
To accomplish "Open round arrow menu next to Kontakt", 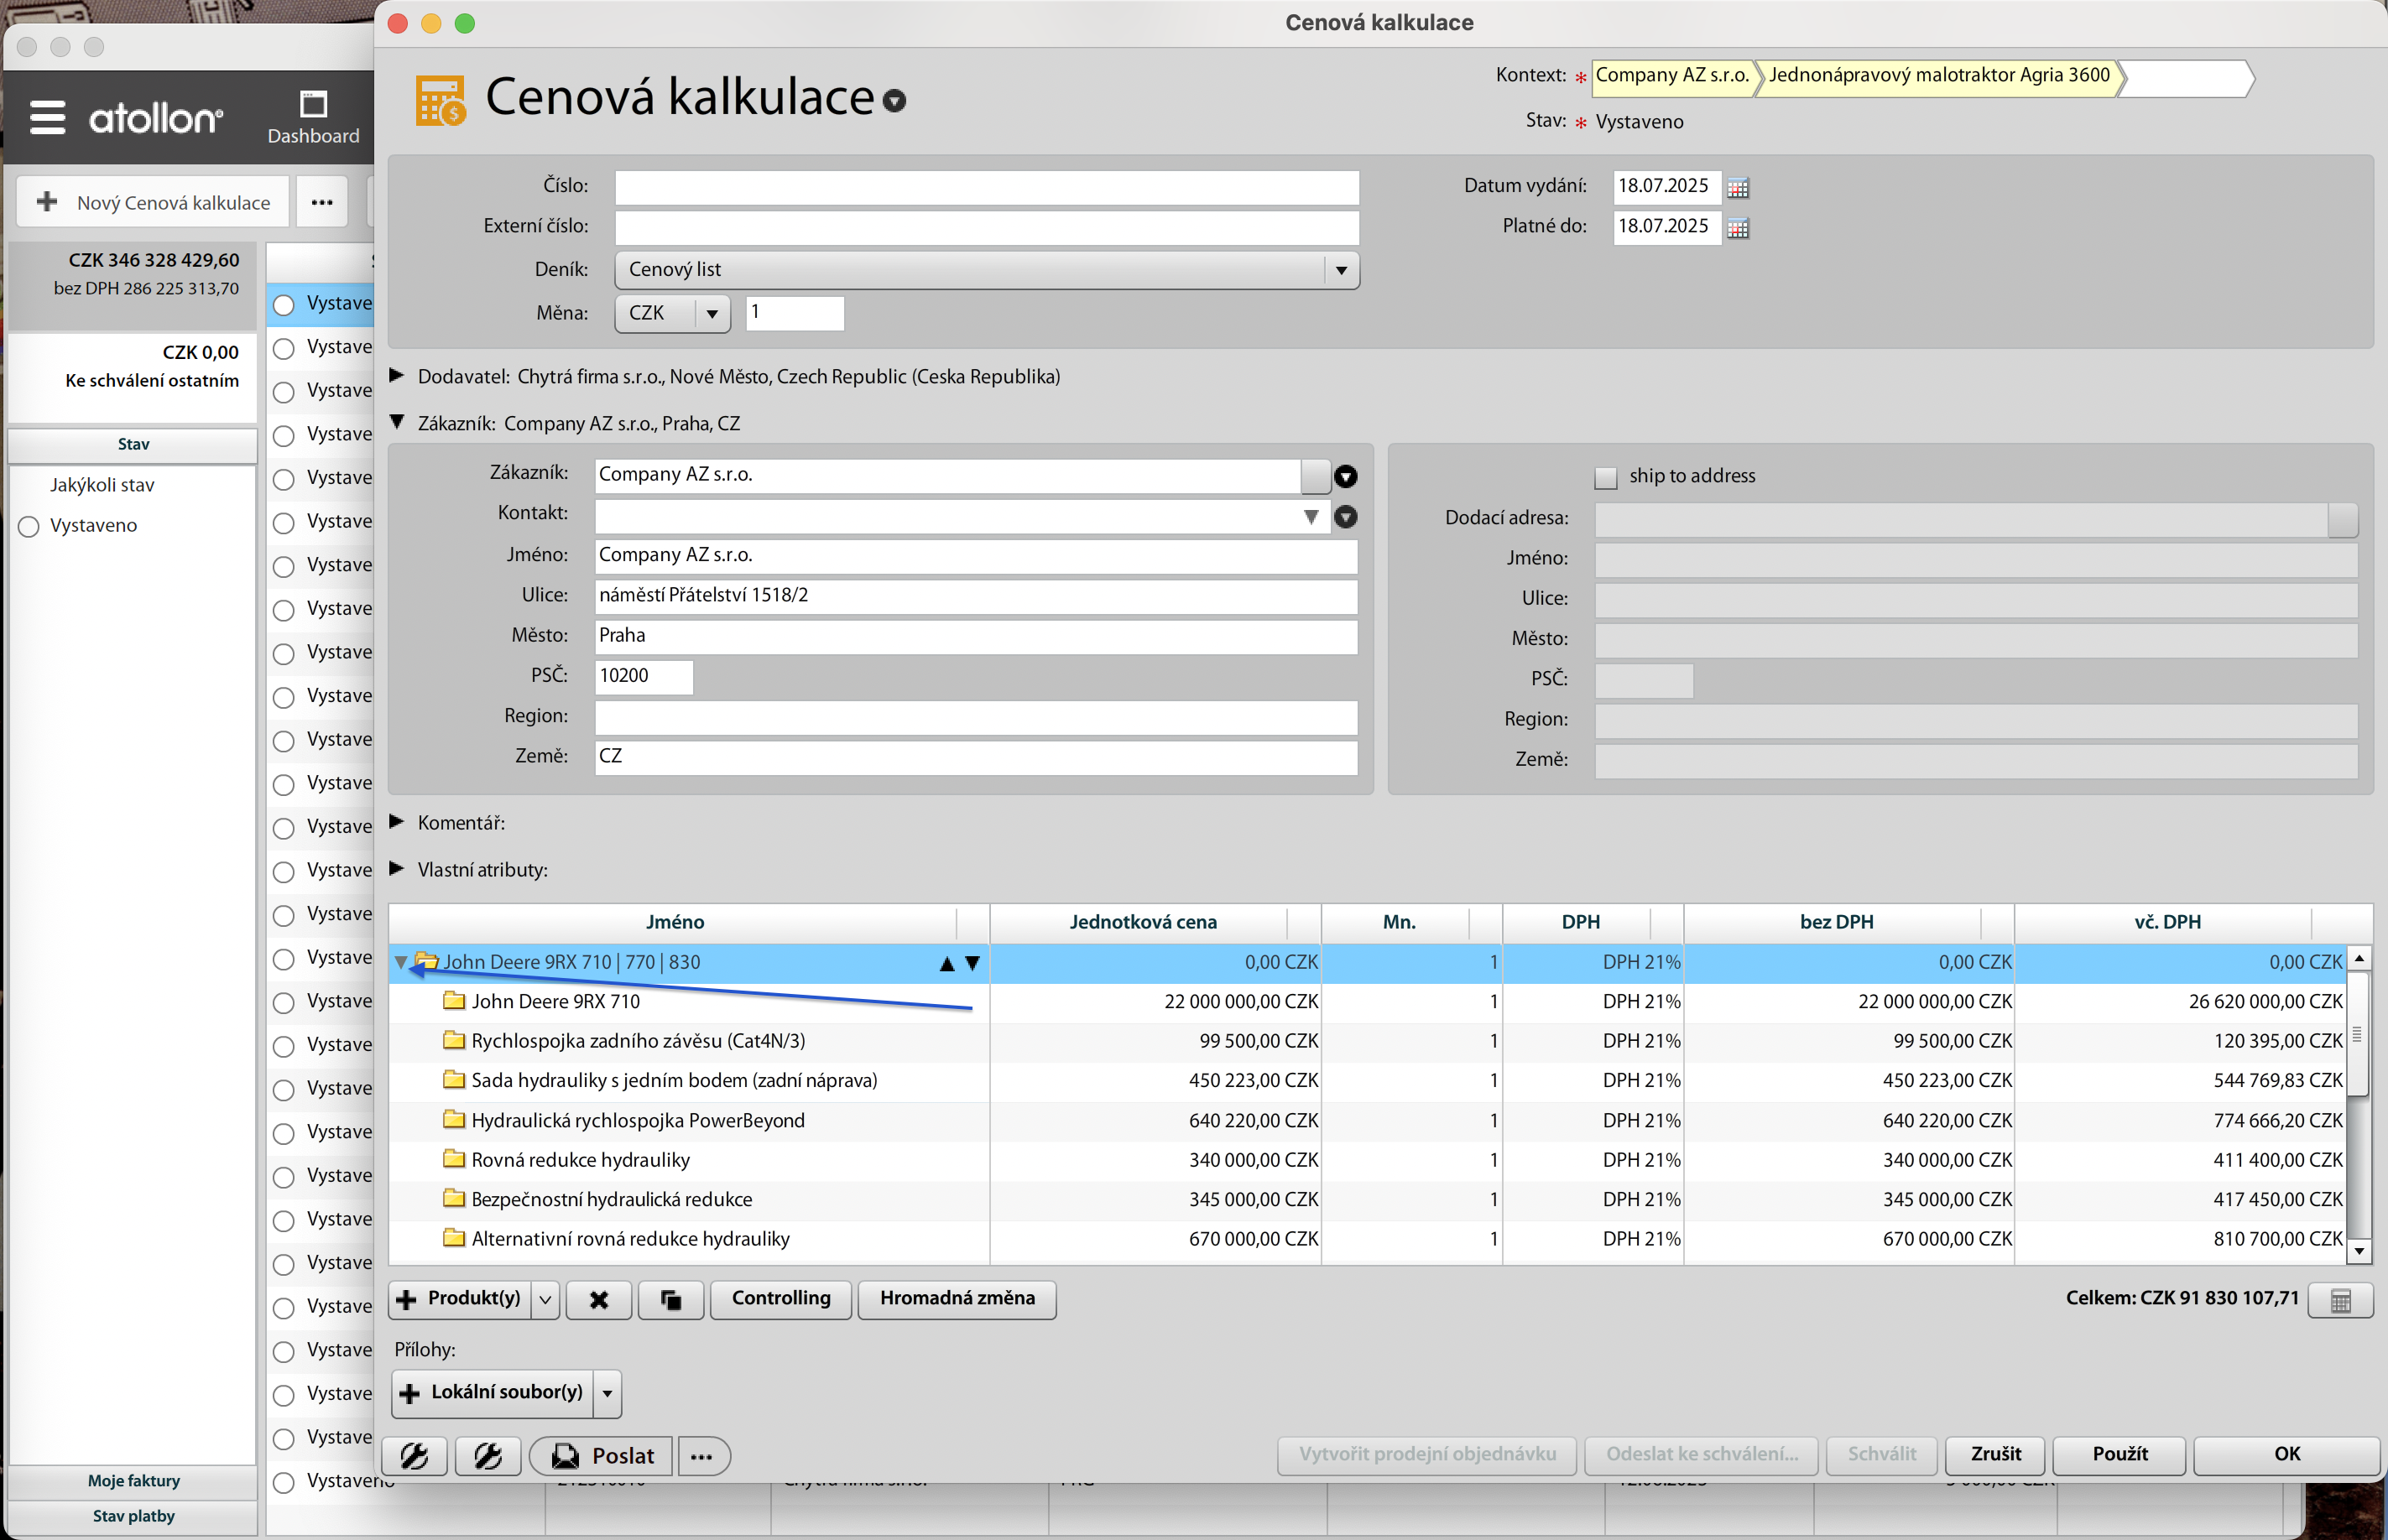I will tap(1346, 517).
